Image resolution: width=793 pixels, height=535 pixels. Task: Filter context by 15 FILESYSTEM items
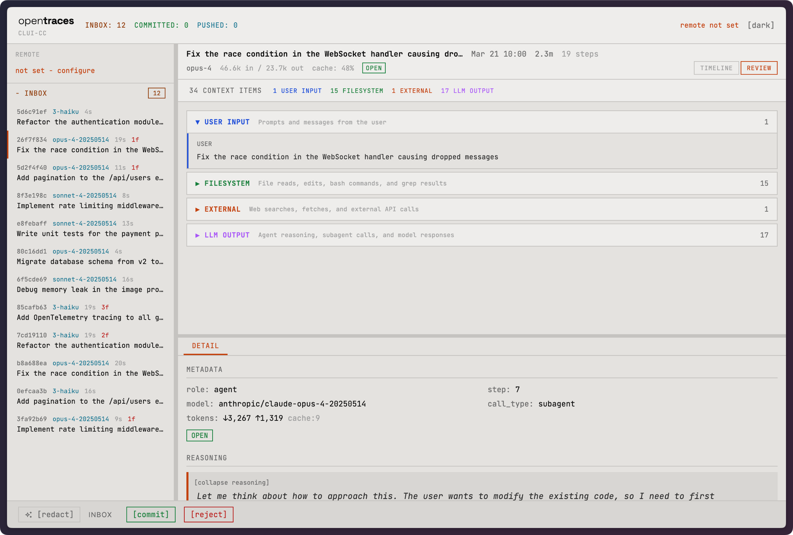click(x=356, y=90)
